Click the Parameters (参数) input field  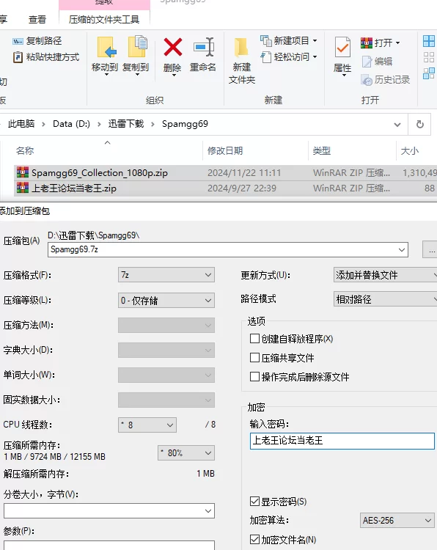tap(109, 545)
